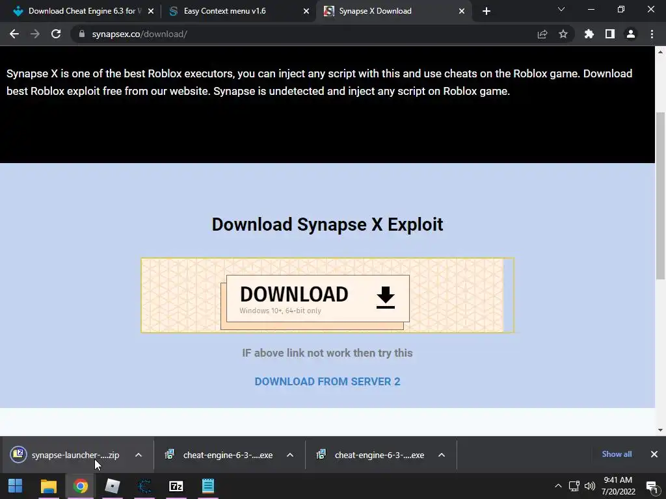
Task: Click the big DOWNLOAD button
Action: pyautogui.click(x=317, y=298)
